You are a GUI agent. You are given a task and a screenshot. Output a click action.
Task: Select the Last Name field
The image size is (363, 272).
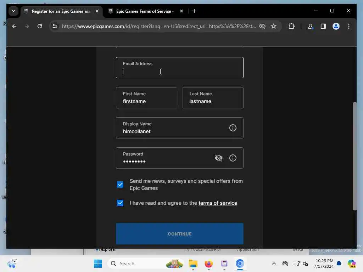point(213,98)
